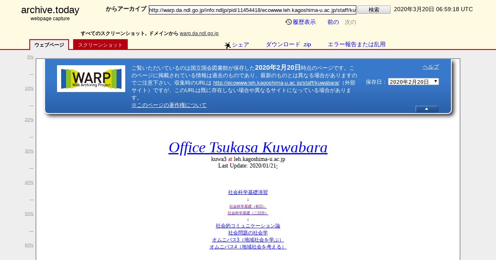496x260 pixels.
Task: Jump to the 10% page position marker
Action: coord(29,88)
